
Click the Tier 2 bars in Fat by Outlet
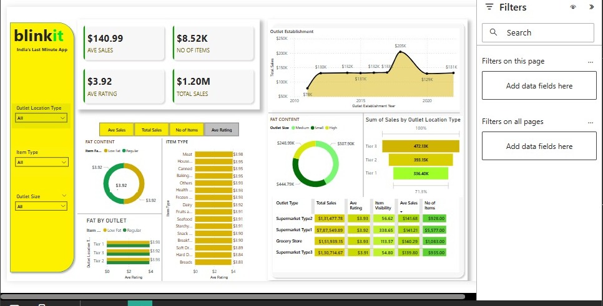click(128, 261)
